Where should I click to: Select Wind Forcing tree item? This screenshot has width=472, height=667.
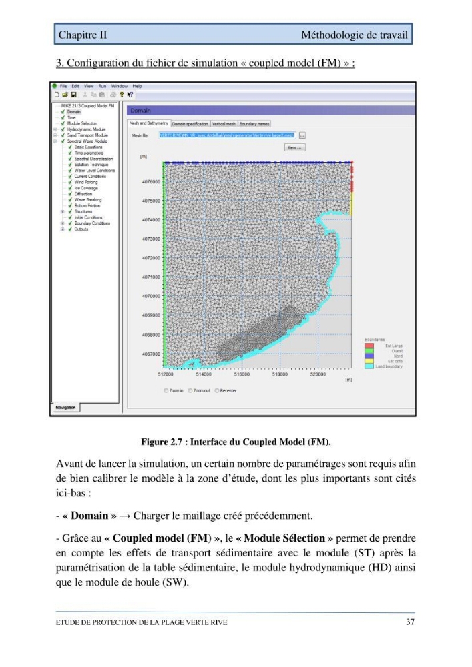click(x=86, y=182)
